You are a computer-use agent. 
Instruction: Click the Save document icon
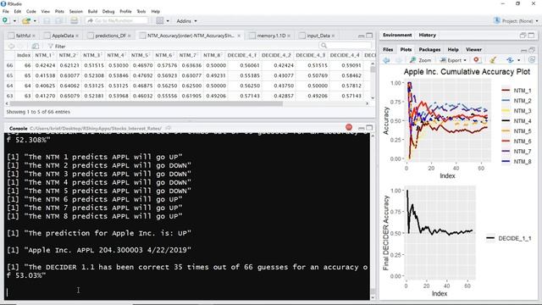click(47, 21)
